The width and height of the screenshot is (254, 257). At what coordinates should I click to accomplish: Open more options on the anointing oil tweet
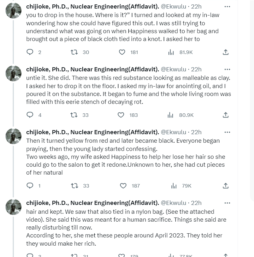227,69
